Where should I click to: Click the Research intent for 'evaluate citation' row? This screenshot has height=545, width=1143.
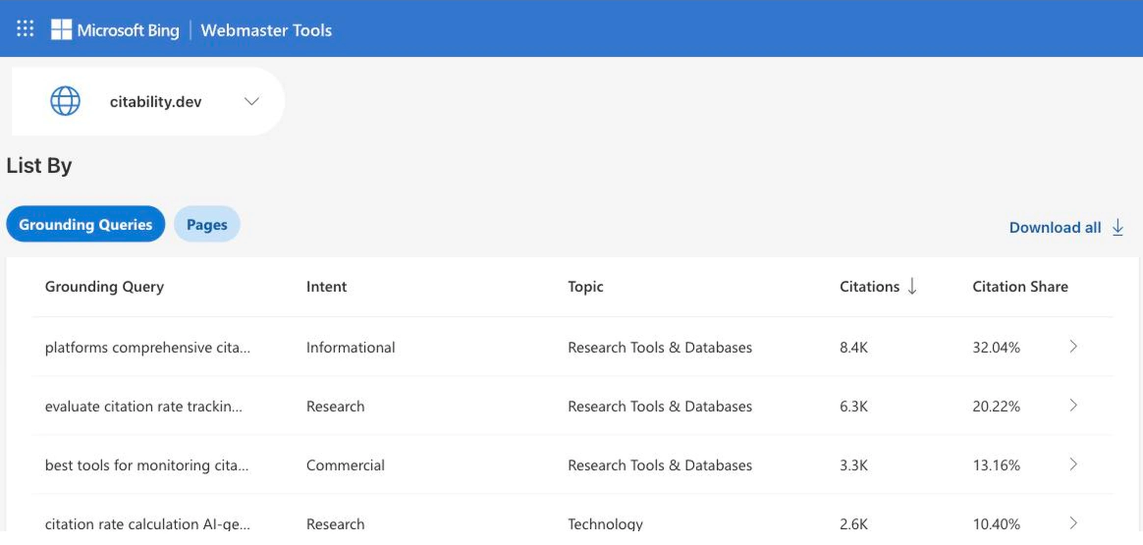(335, 406)
